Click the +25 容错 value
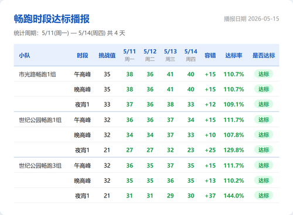293x215 pixels. pyautogui.click(x=210, y=150)
